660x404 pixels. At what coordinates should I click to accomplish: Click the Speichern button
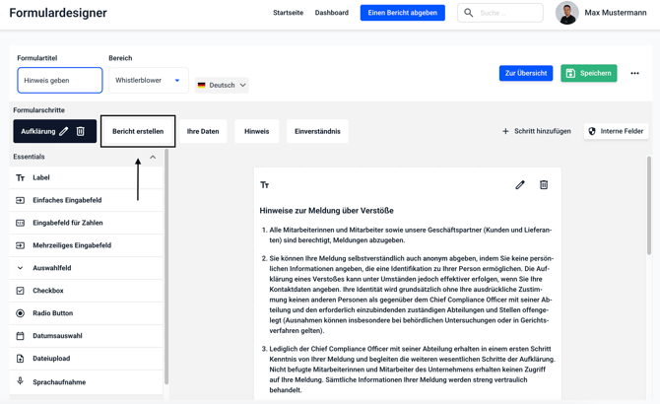click(x=588, y=73)
